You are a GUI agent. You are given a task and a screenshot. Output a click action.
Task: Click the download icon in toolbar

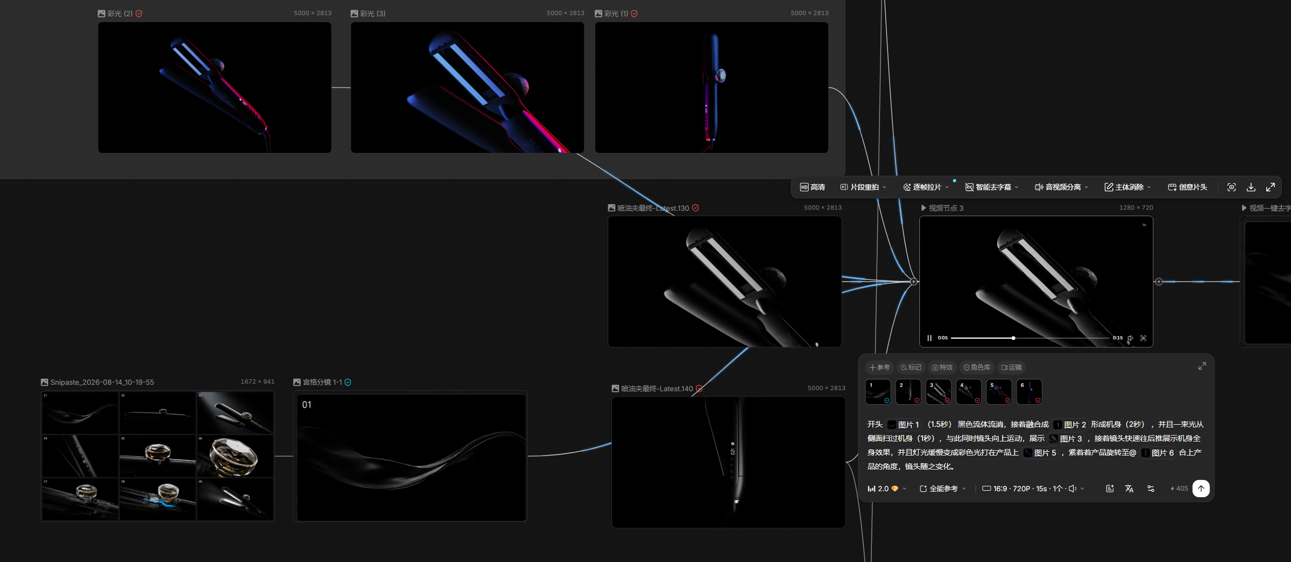click(x=1251, y=187)
